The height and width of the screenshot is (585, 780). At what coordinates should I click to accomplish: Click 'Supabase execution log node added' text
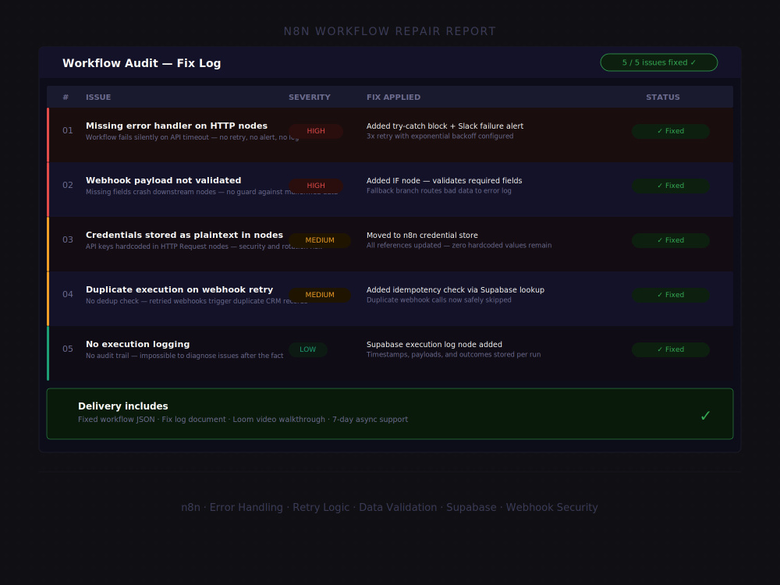434,345
